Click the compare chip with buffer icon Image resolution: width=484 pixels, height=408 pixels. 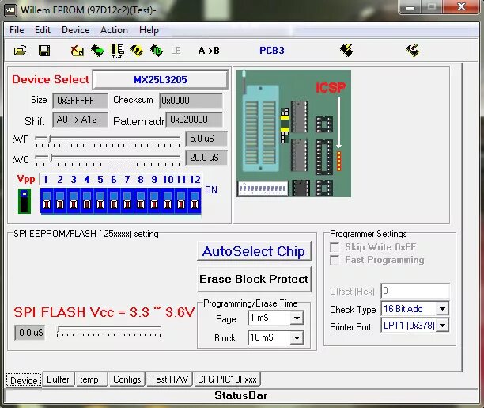tap(117, 51)
